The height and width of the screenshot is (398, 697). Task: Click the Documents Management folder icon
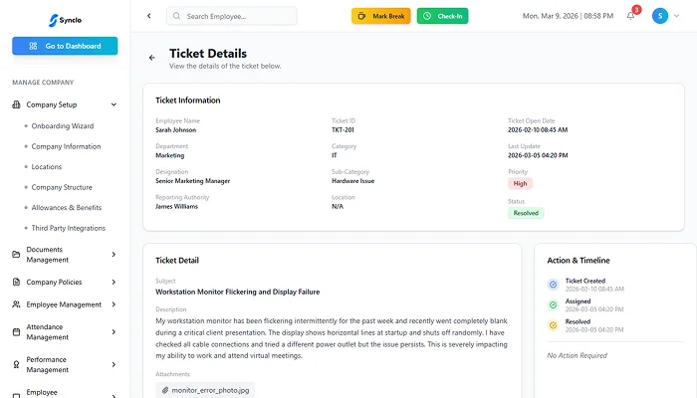coord(16,255)
